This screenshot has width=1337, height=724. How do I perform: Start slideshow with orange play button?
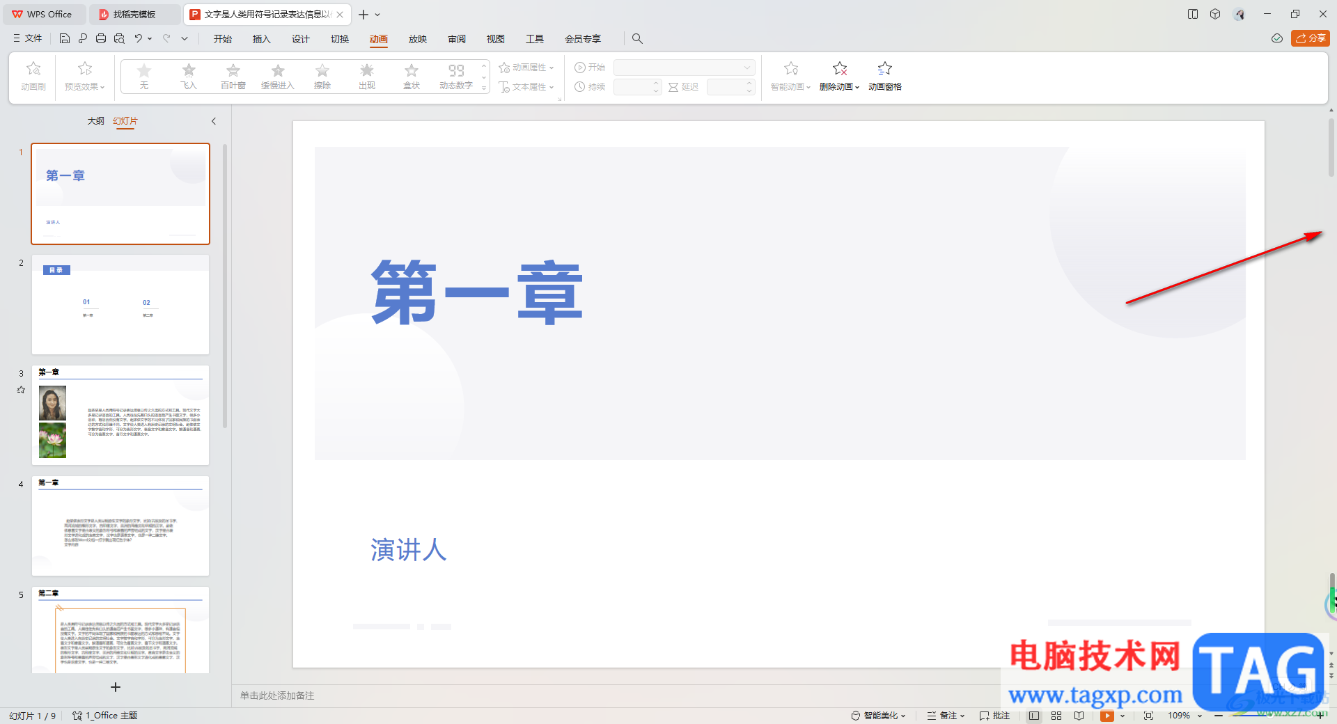click(x=1107, y=716)
